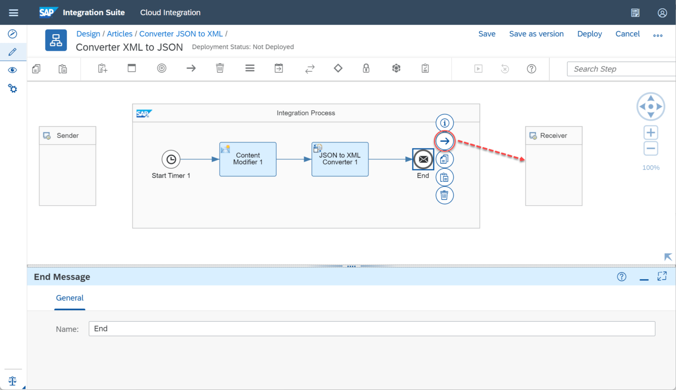Screen dimensions: 676x390
Task: Click the End step paste button
Action: [445, 177]
